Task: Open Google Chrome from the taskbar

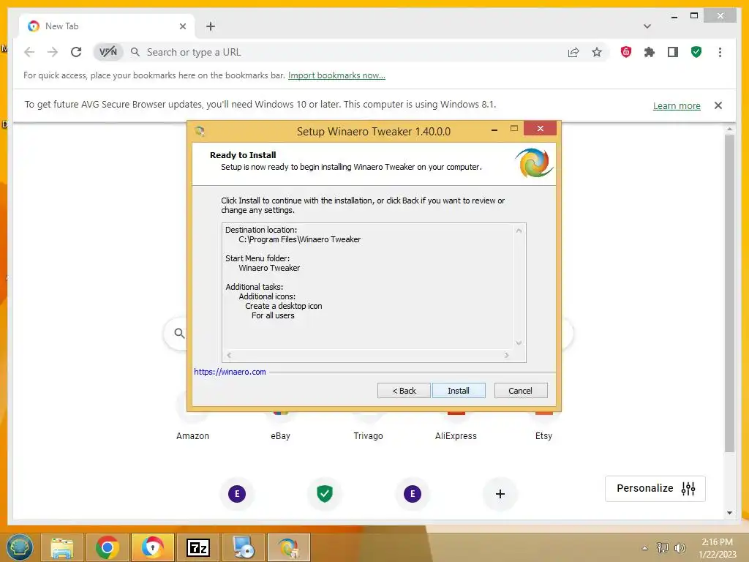Action: pyautogui.click(x=107, y=547)
